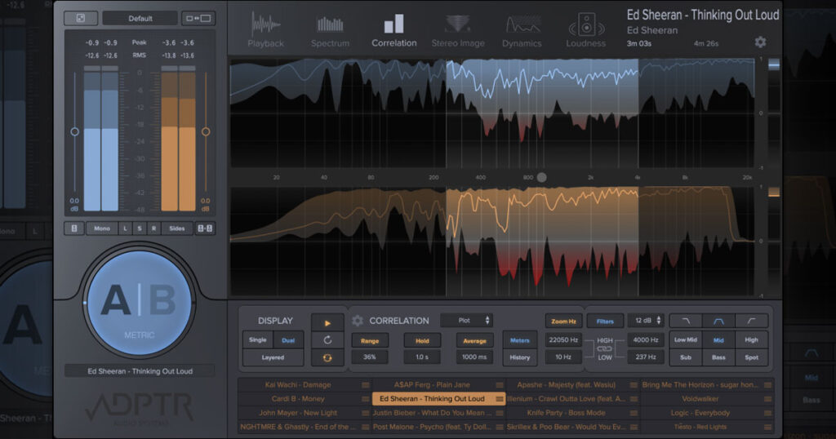This screenshot has width=836, height=439.
Task: Select the high-pass filter shape icon
Action: click(x=751, y=321)
